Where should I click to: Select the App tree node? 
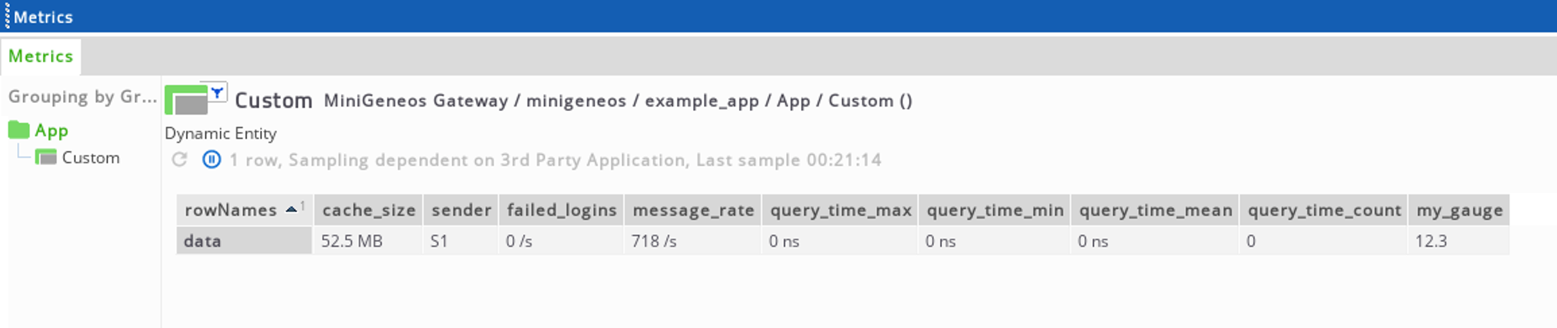coord(52,131)
